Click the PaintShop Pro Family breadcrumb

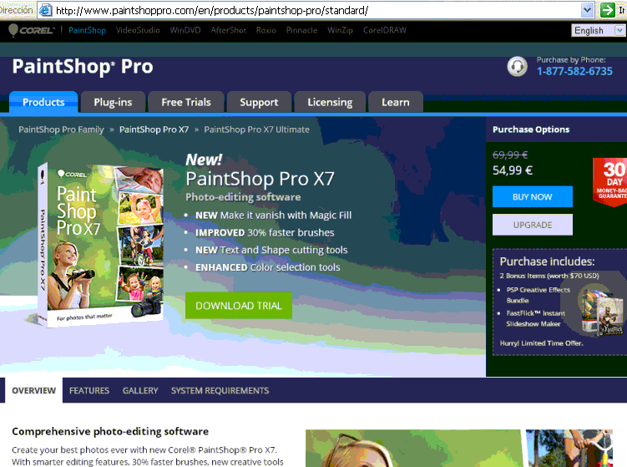(61, 129)
